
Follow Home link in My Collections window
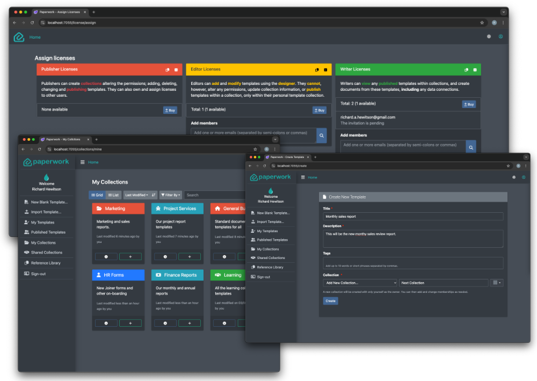coord(93,162)
